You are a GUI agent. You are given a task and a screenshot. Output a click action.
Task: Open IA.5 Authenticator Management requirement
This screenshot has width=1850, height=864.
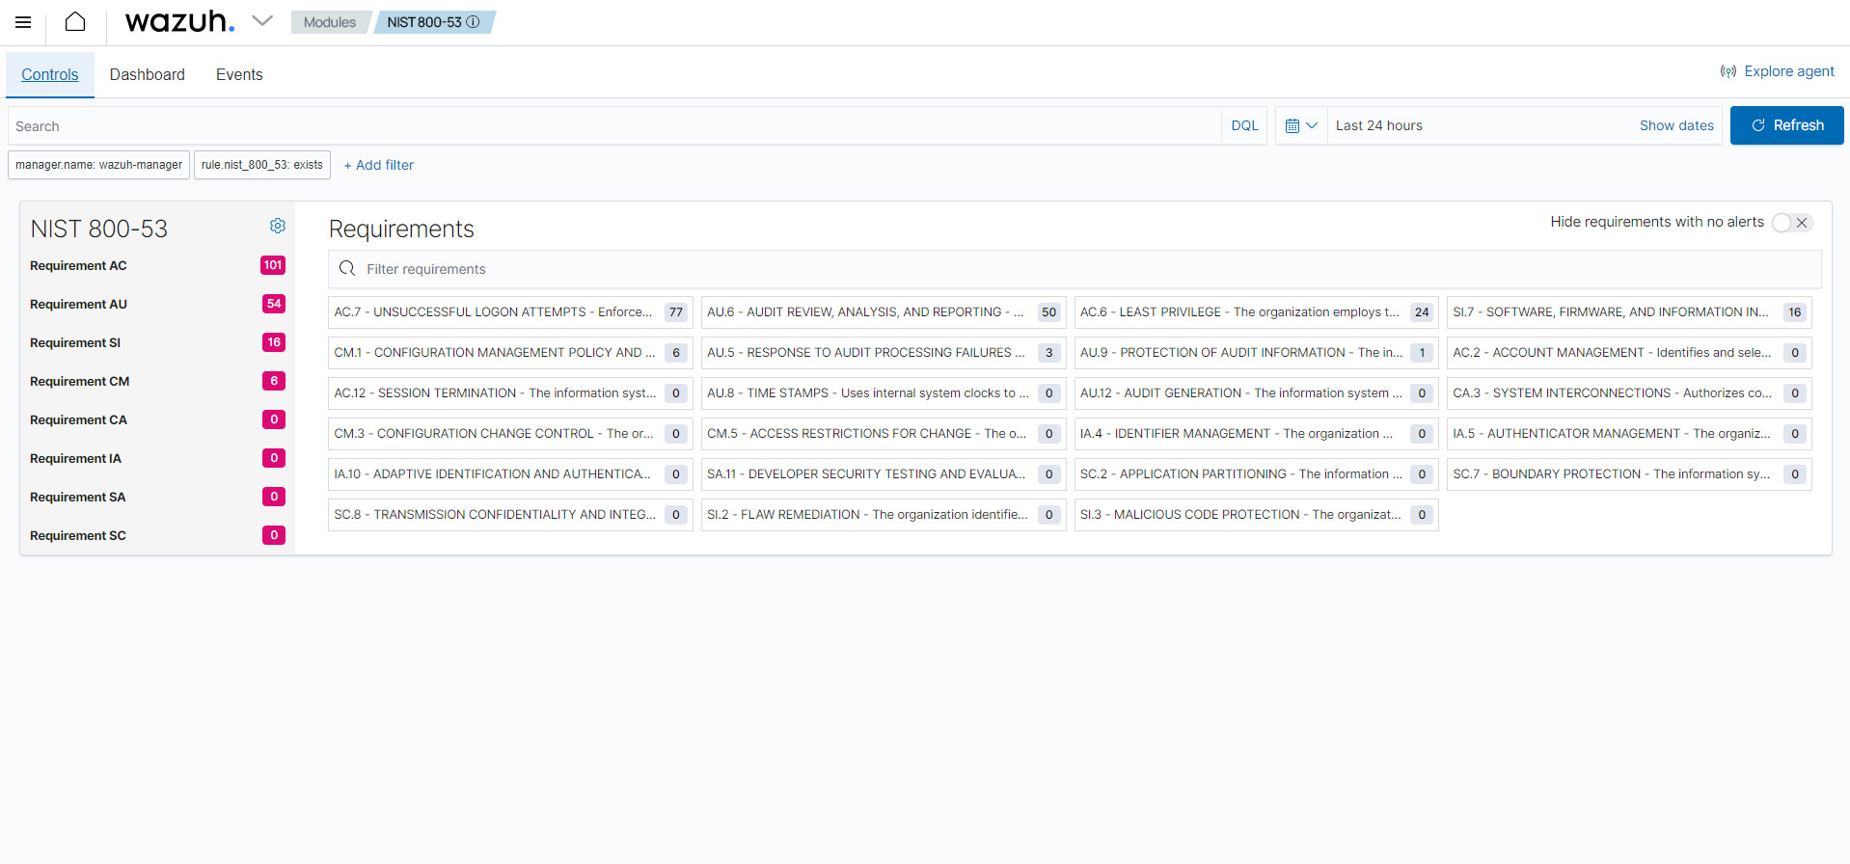(x=1629, y=434)
